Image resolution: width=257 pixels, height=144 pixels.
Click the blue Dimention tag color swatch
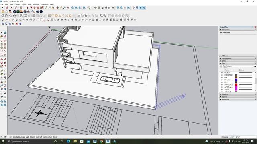[236, 80]
